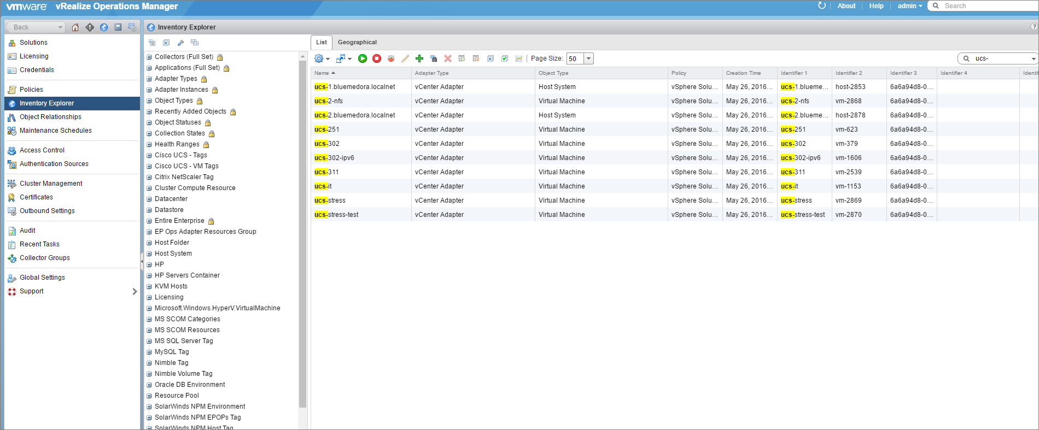The width and height of the screenshot is (1039, 430).
Task: Select the Datastore tree item
Action: pyautogui.click(x=169, y=210)
